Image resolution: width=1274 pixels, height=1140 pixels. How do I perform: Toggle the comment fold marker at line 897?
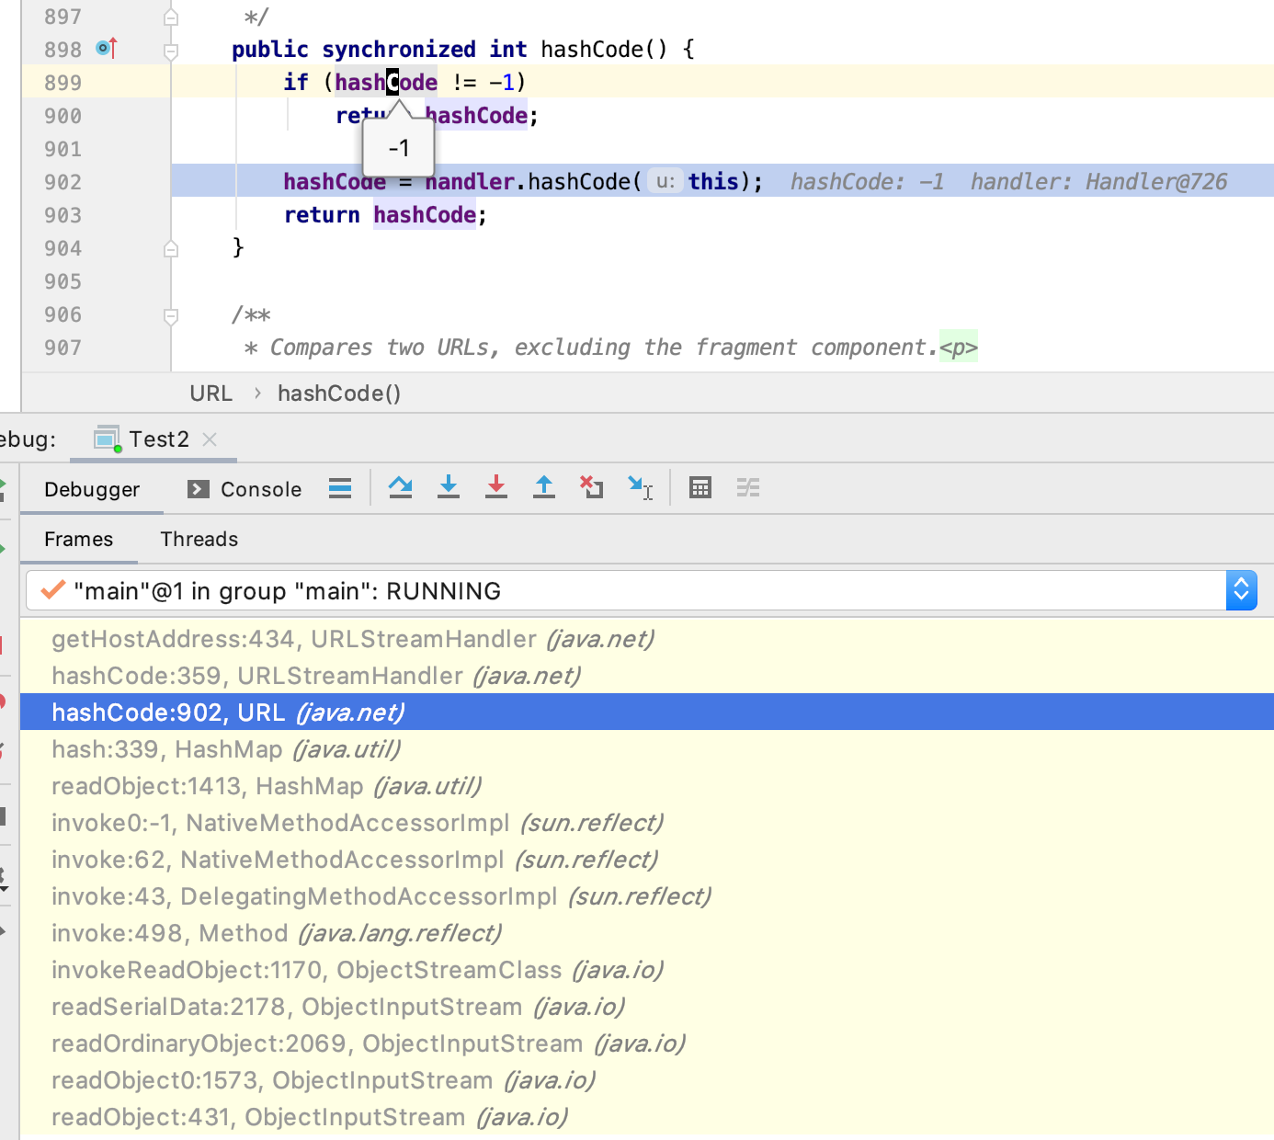171,17
